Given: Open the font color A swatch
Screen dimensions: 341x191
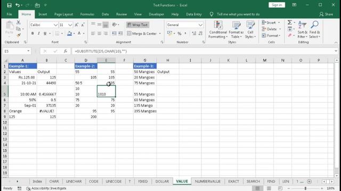Looking at the screenshot, I should coord(79,33).
